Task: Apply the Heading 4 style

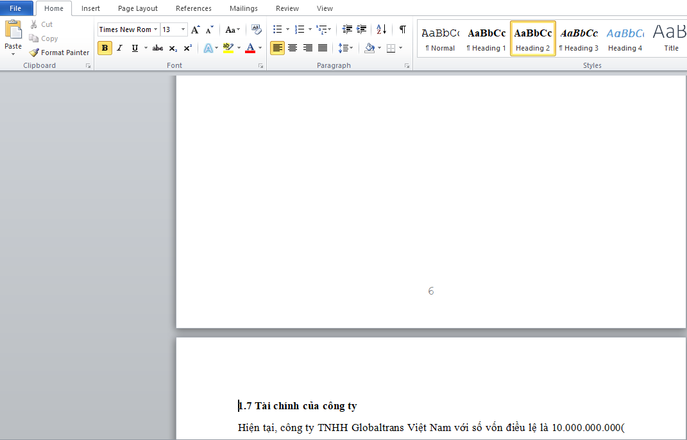Action: point(625,38)
